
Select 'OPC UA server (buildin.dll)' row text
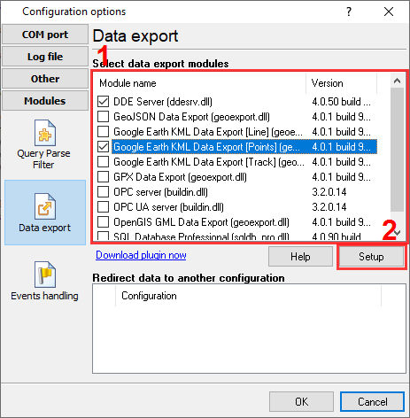pos(168,207)
